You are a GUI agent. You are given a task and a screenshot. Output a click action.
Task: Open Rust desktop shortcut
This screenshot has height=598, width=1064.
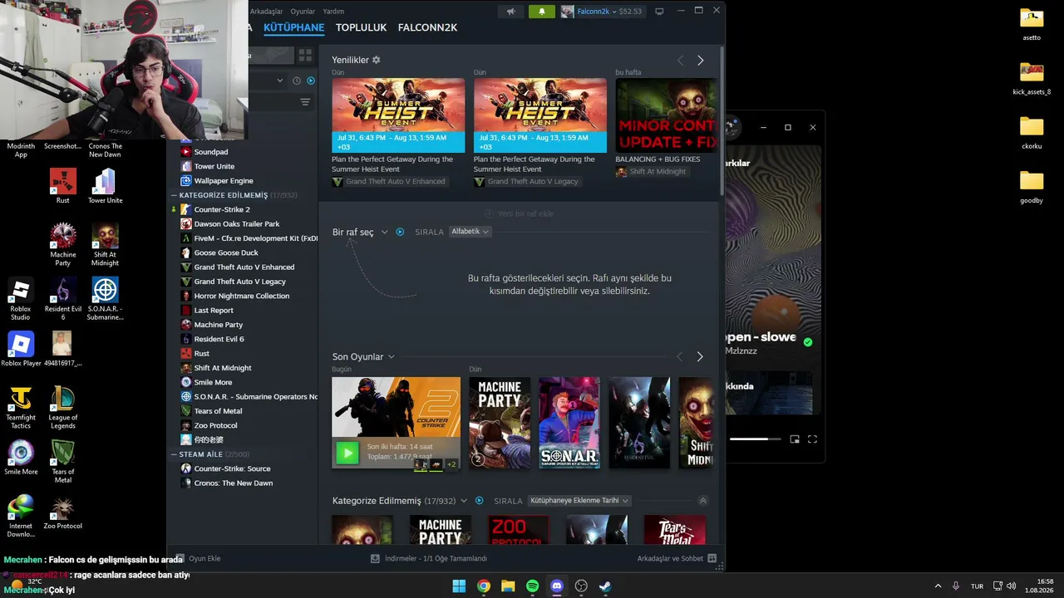point(63,186)
